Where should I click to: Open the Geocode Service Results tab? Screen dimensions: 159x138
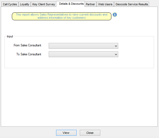click(132, 4)
